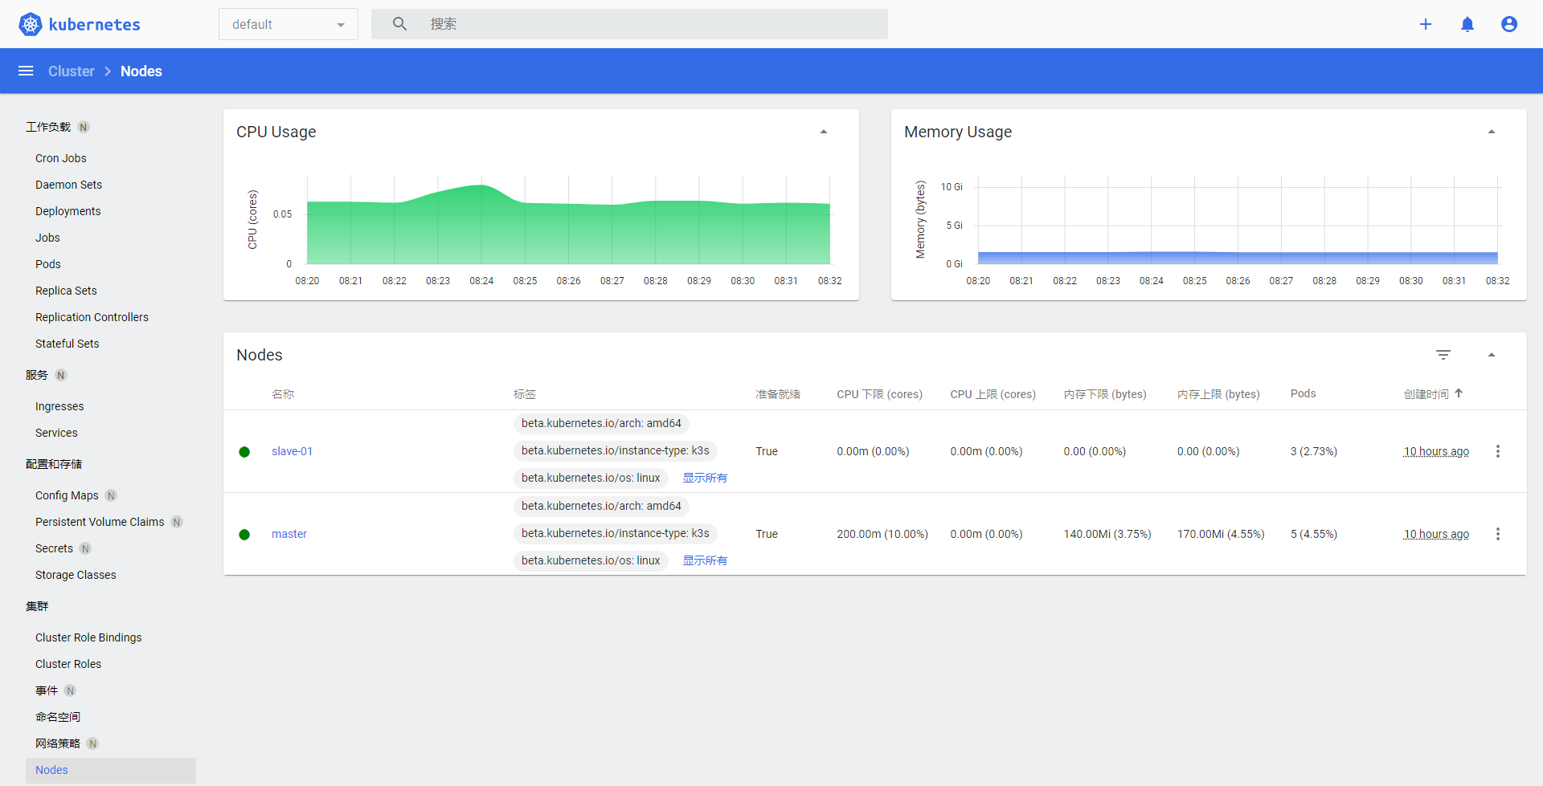Go to Daemon Sets
1543x786 pixels.
tap(68, 185)
